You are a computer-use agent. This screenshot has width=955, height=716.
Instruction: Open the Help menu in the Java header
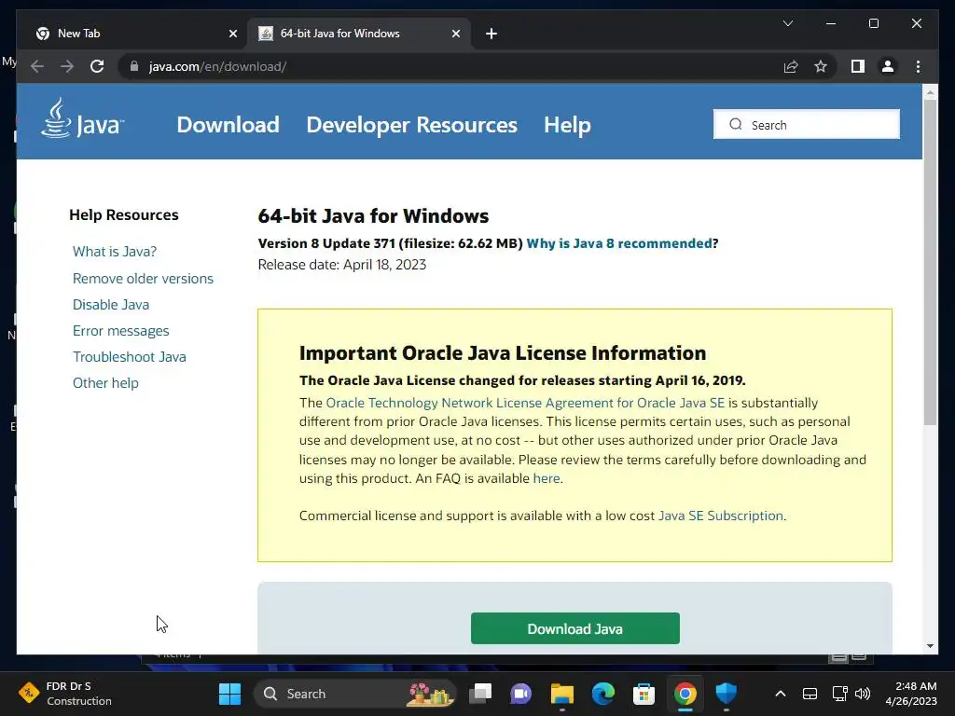pos(567,125)
